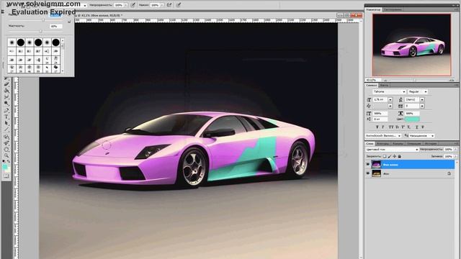Open brush opacity arrow in options bar

click(x=126, y=5)
